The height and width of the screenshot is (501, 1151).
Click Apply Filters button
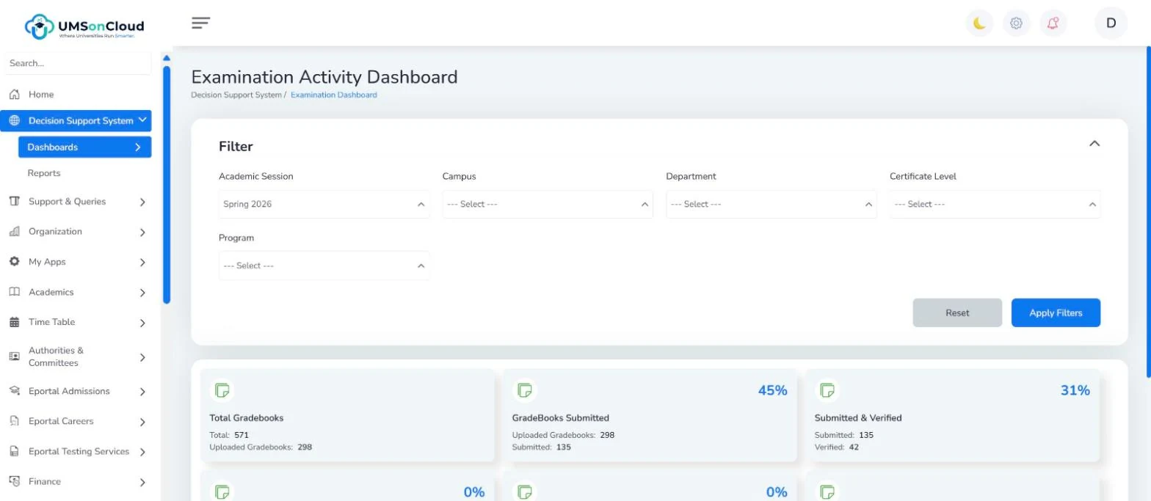[1056, 312]
